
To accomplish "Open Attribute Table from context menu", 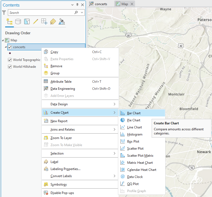I will (x=61, y=82).
